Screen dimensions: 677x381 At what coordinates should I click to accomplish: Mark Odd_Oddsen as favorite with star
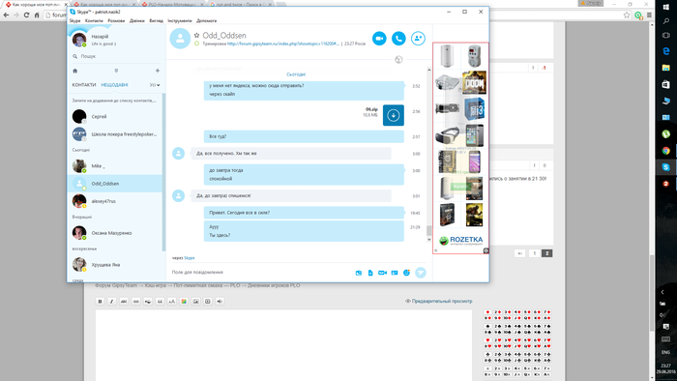[197, 36]
